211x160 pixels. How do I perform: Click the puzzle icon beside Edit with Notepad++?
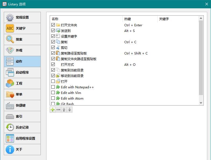pyautogui.click(x=58, y=87)
